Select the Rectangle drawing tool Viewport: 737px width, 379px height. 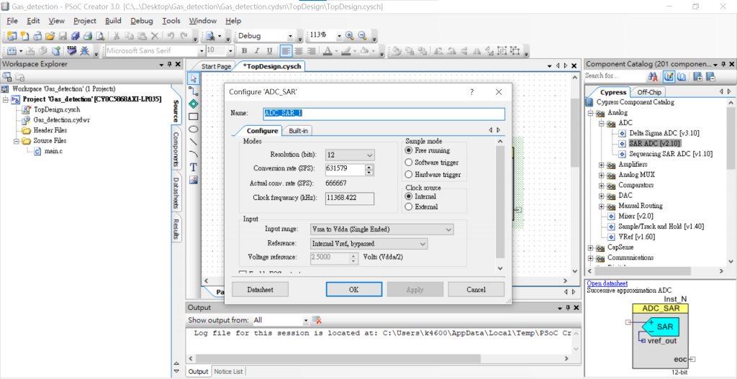193,116
